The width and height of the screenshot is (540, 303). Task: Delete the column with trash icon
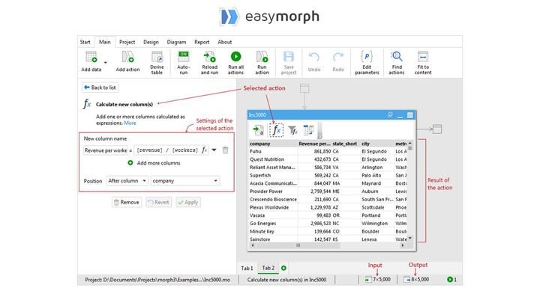[x=225, y=150]
